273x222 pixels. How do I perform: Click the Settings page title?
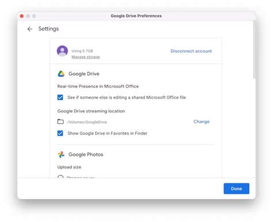tap(48, 29)
